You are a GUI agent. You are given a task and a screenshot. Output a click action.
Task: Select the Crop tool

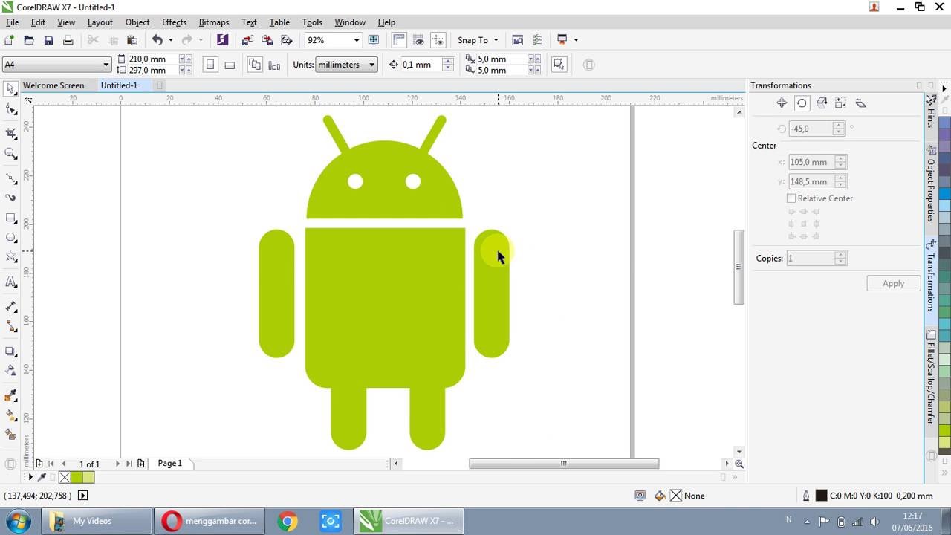(x=10, y=133)
